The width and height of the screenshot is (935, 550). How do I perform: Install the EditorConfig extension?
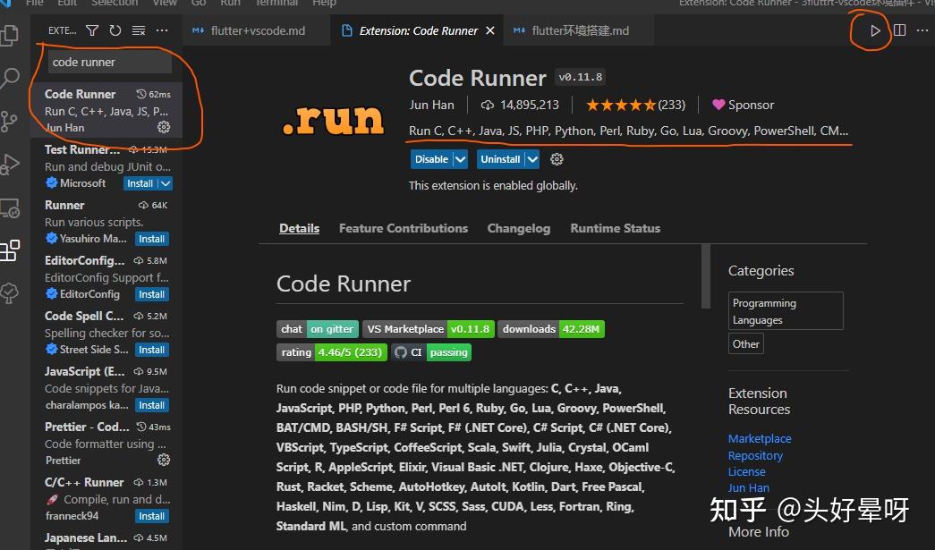click(151, 293)
